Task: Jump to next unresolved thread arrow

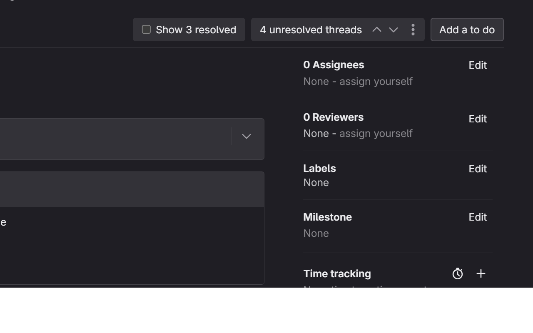Action: click(x=394, y=30)
